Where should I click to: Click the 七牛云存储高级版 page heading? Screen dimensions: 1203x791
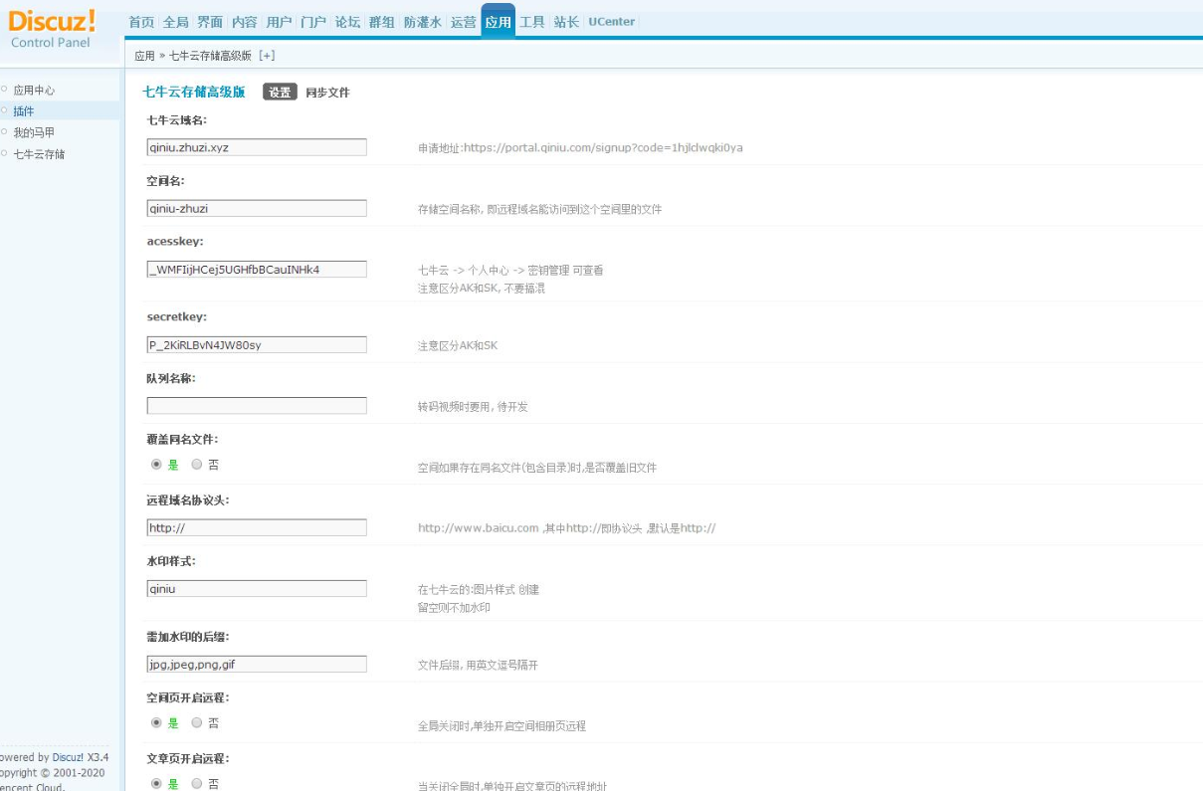tap(194, 92)
